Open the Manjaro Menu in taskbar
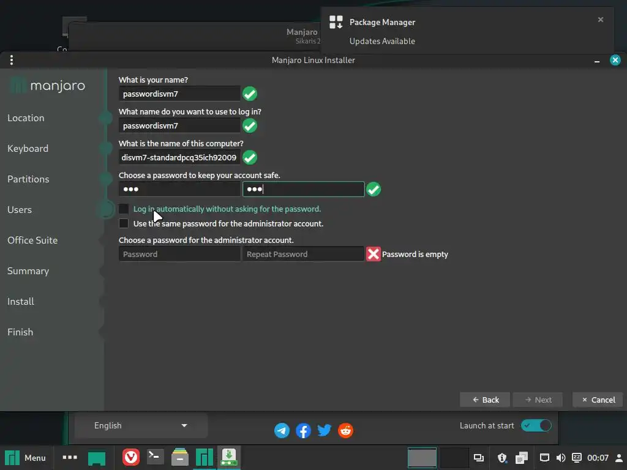 (x=25, y=458)
